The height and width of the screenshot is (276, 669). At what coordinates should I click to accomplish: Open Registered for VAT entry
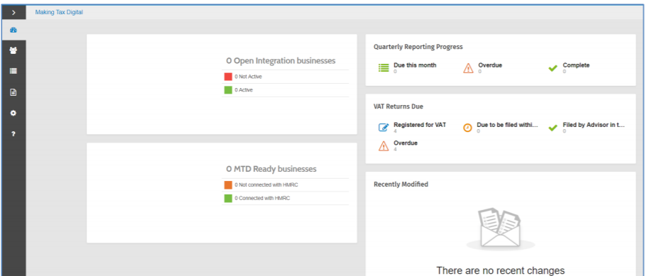[420, 125]
